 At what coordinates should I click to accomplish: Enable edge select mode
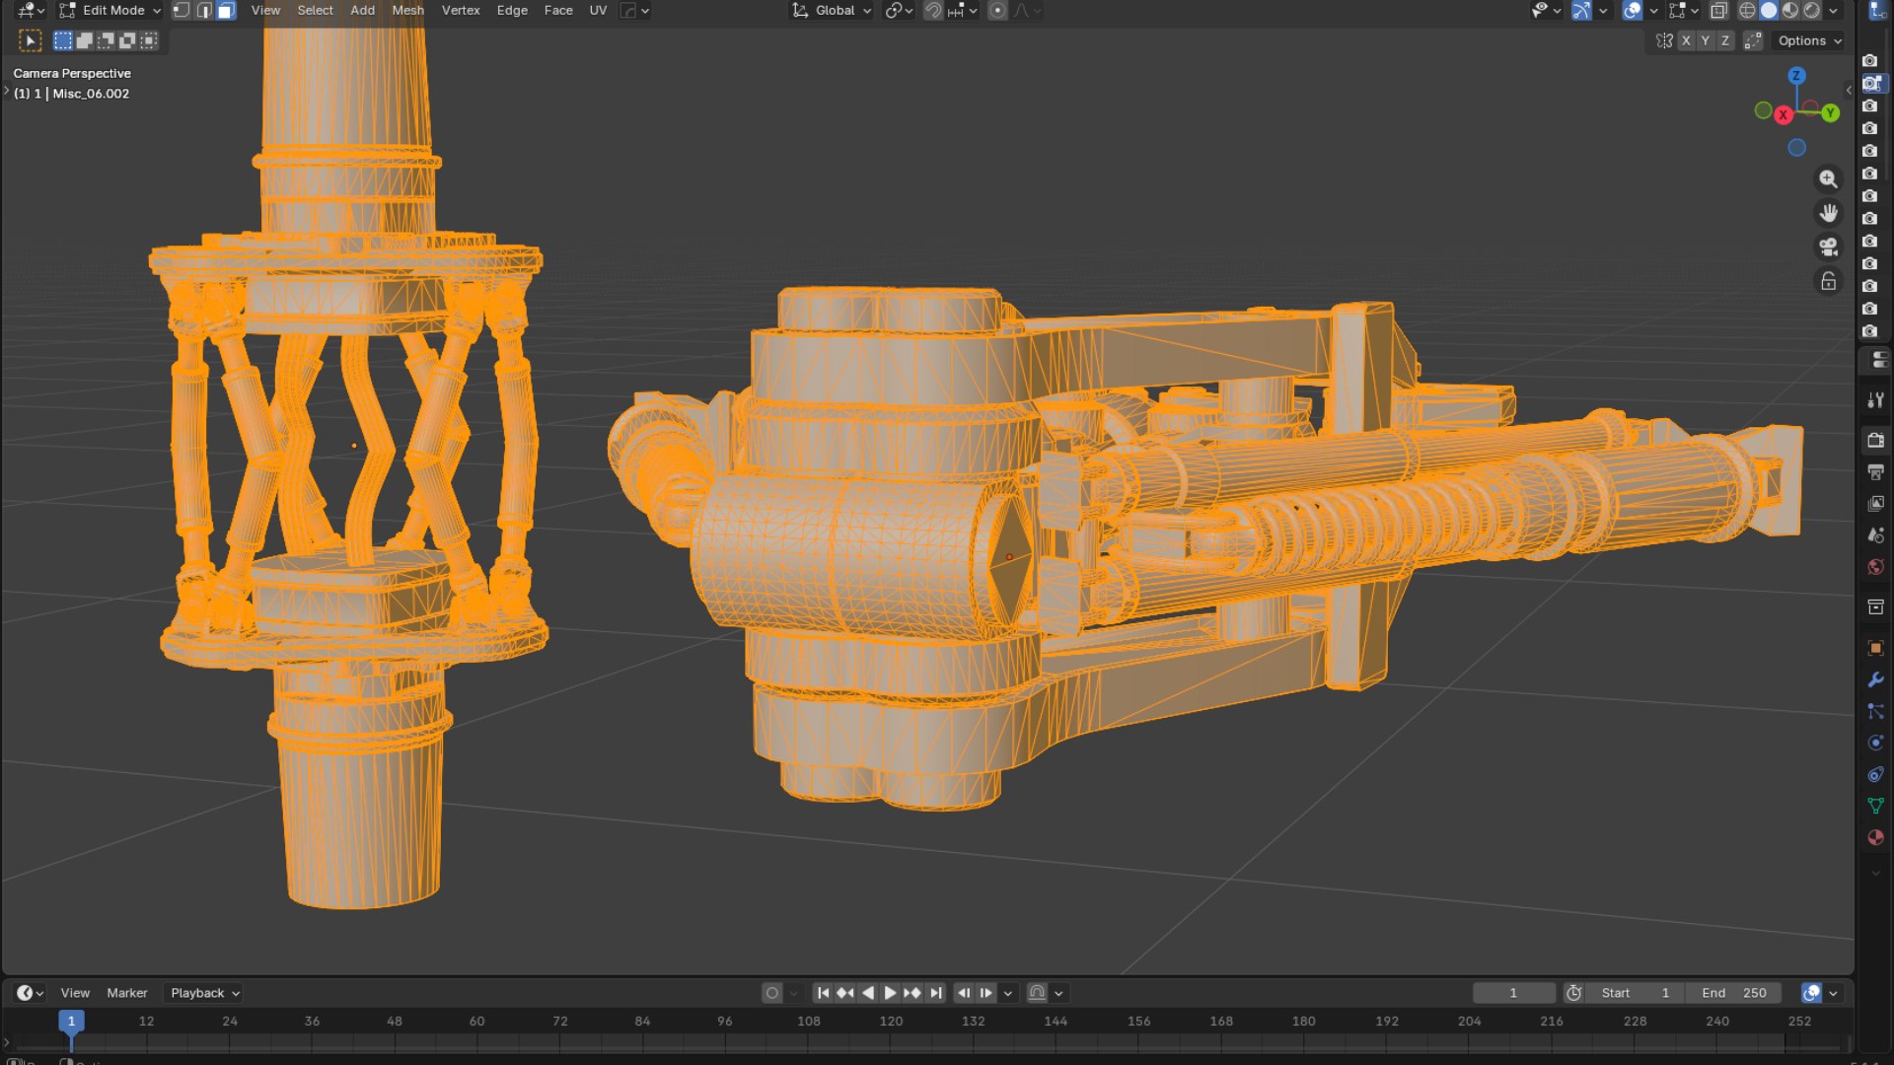click(x=204, y=11)
